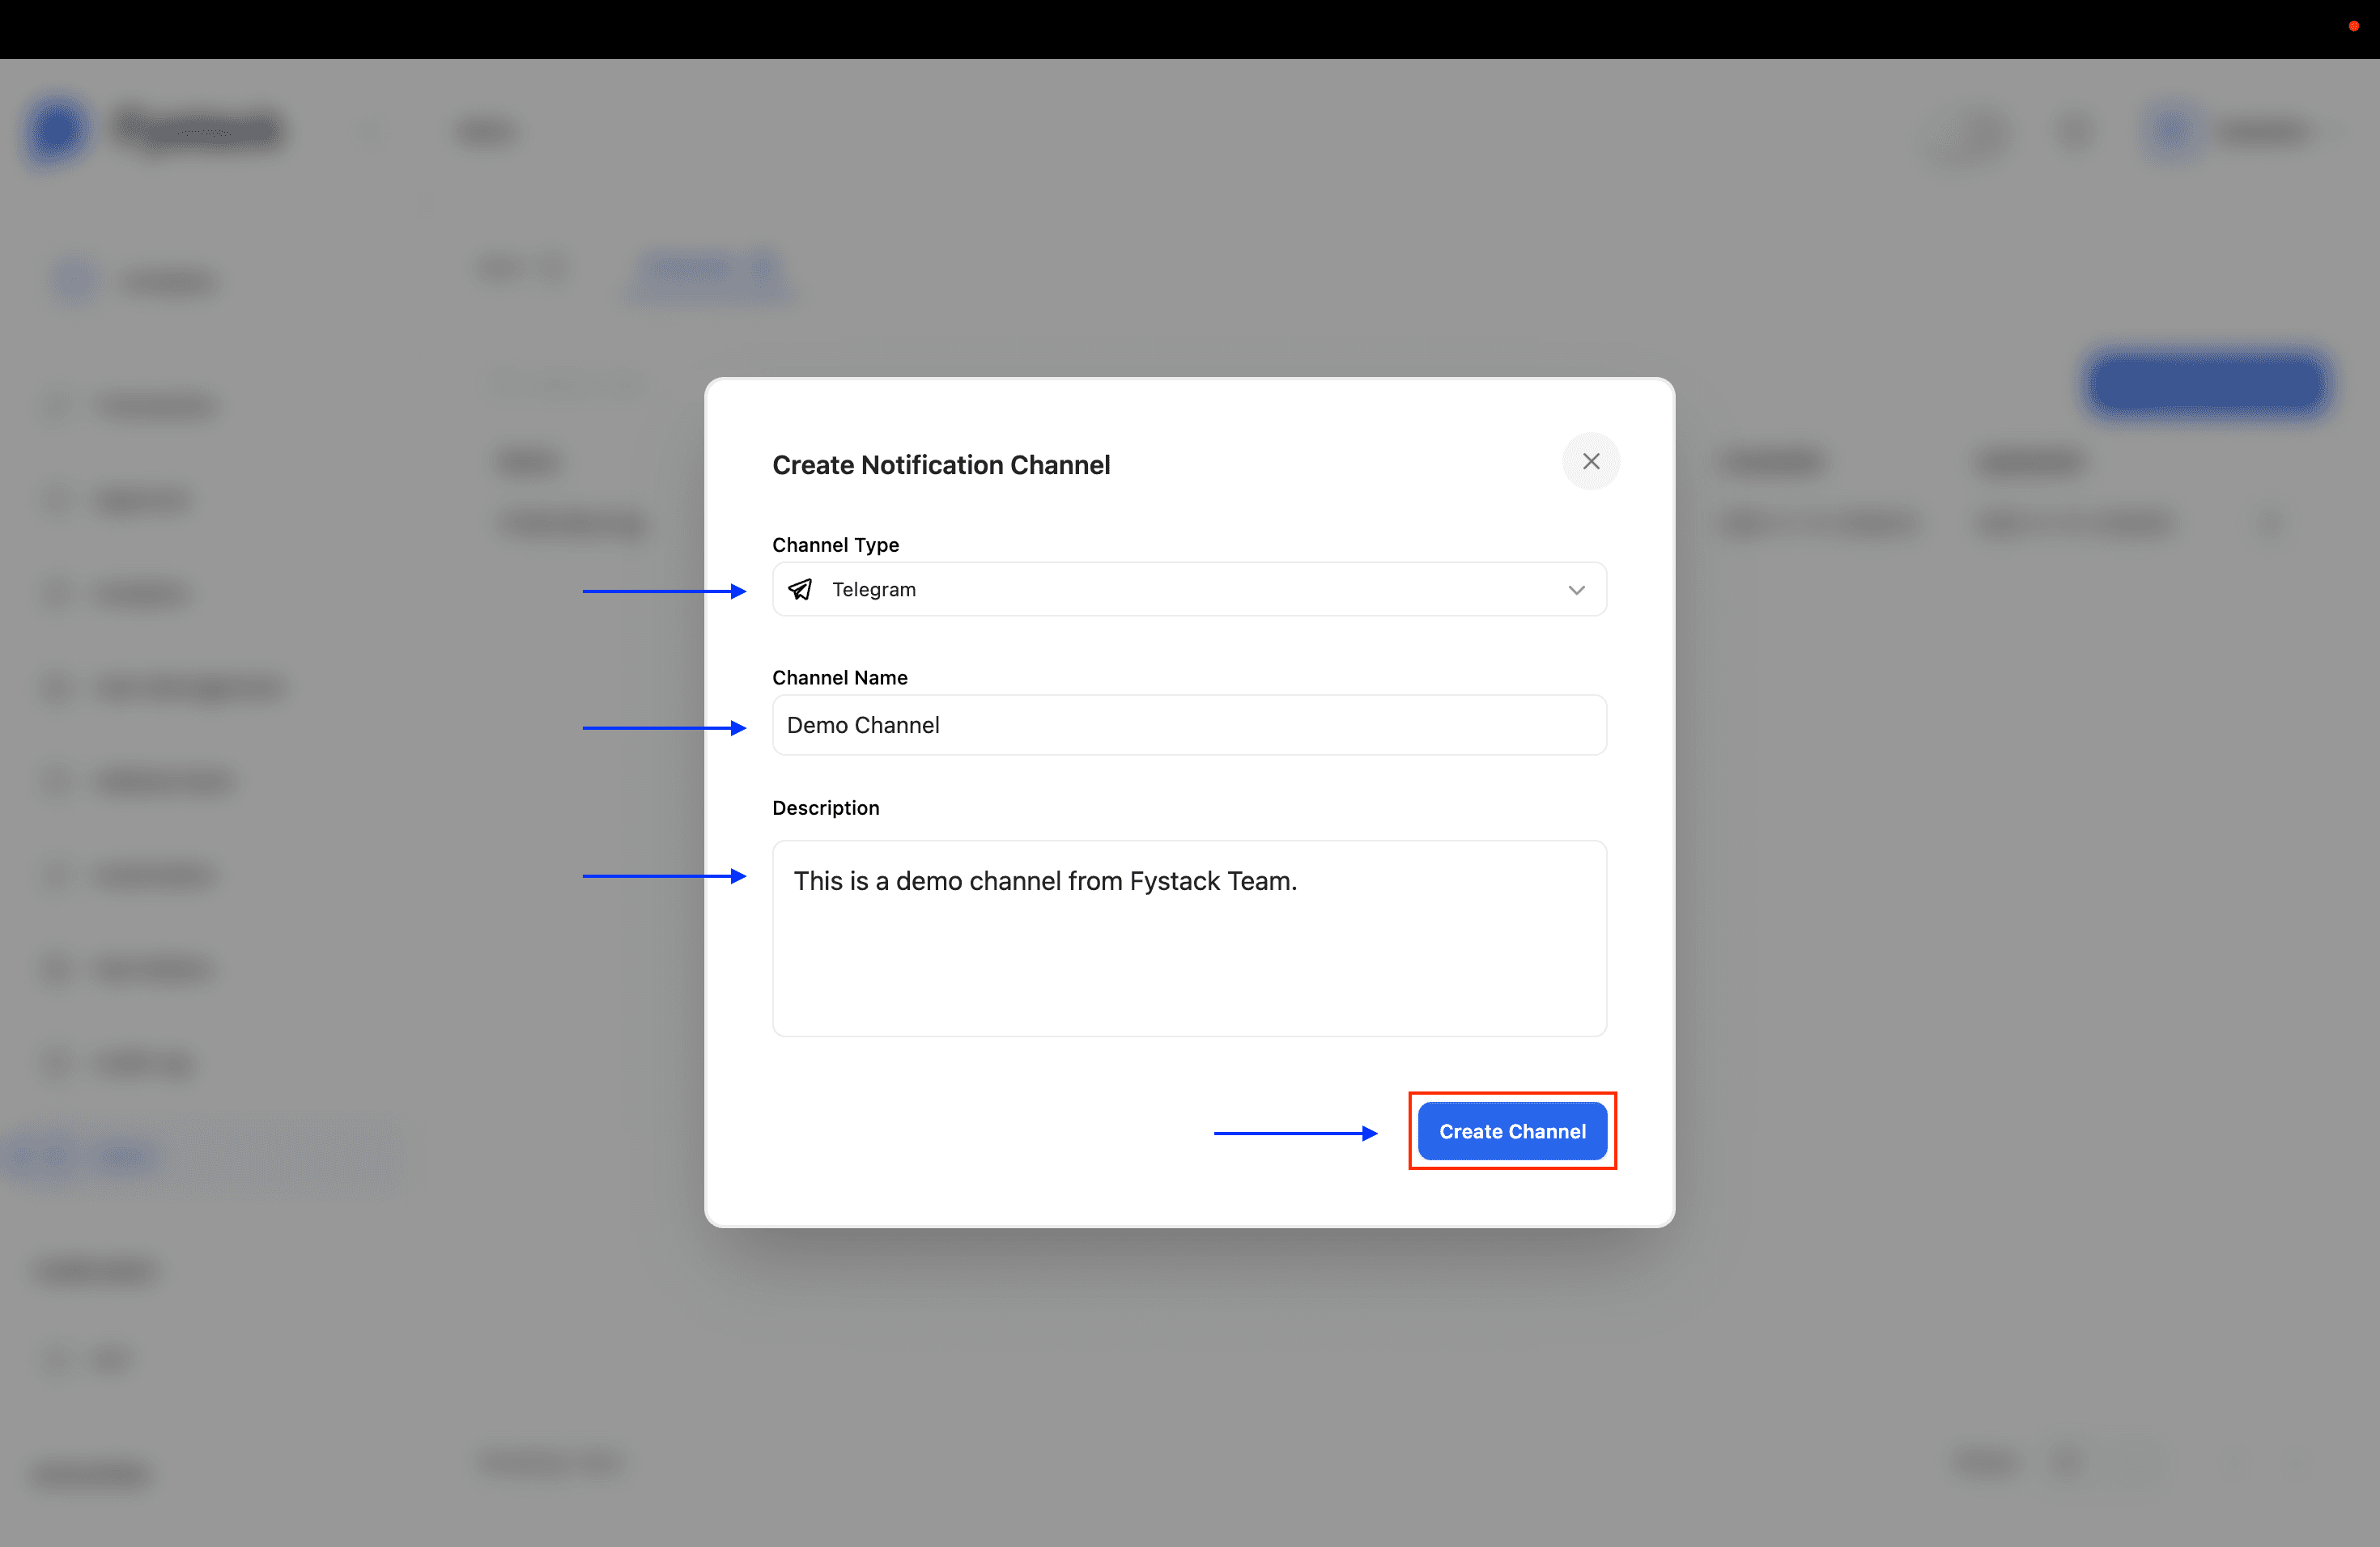Switch to the active tab above the table
2380x1547 pixels.
tap(710, 272)
